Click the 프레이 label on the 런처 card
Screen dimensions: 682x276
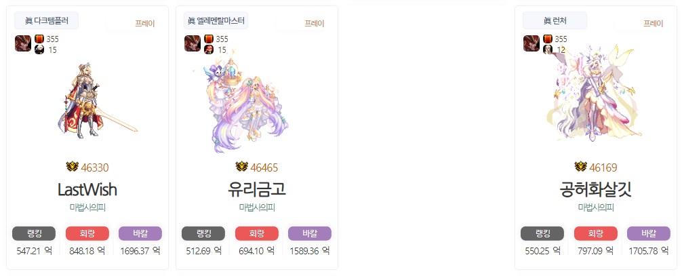coord(654,24)
